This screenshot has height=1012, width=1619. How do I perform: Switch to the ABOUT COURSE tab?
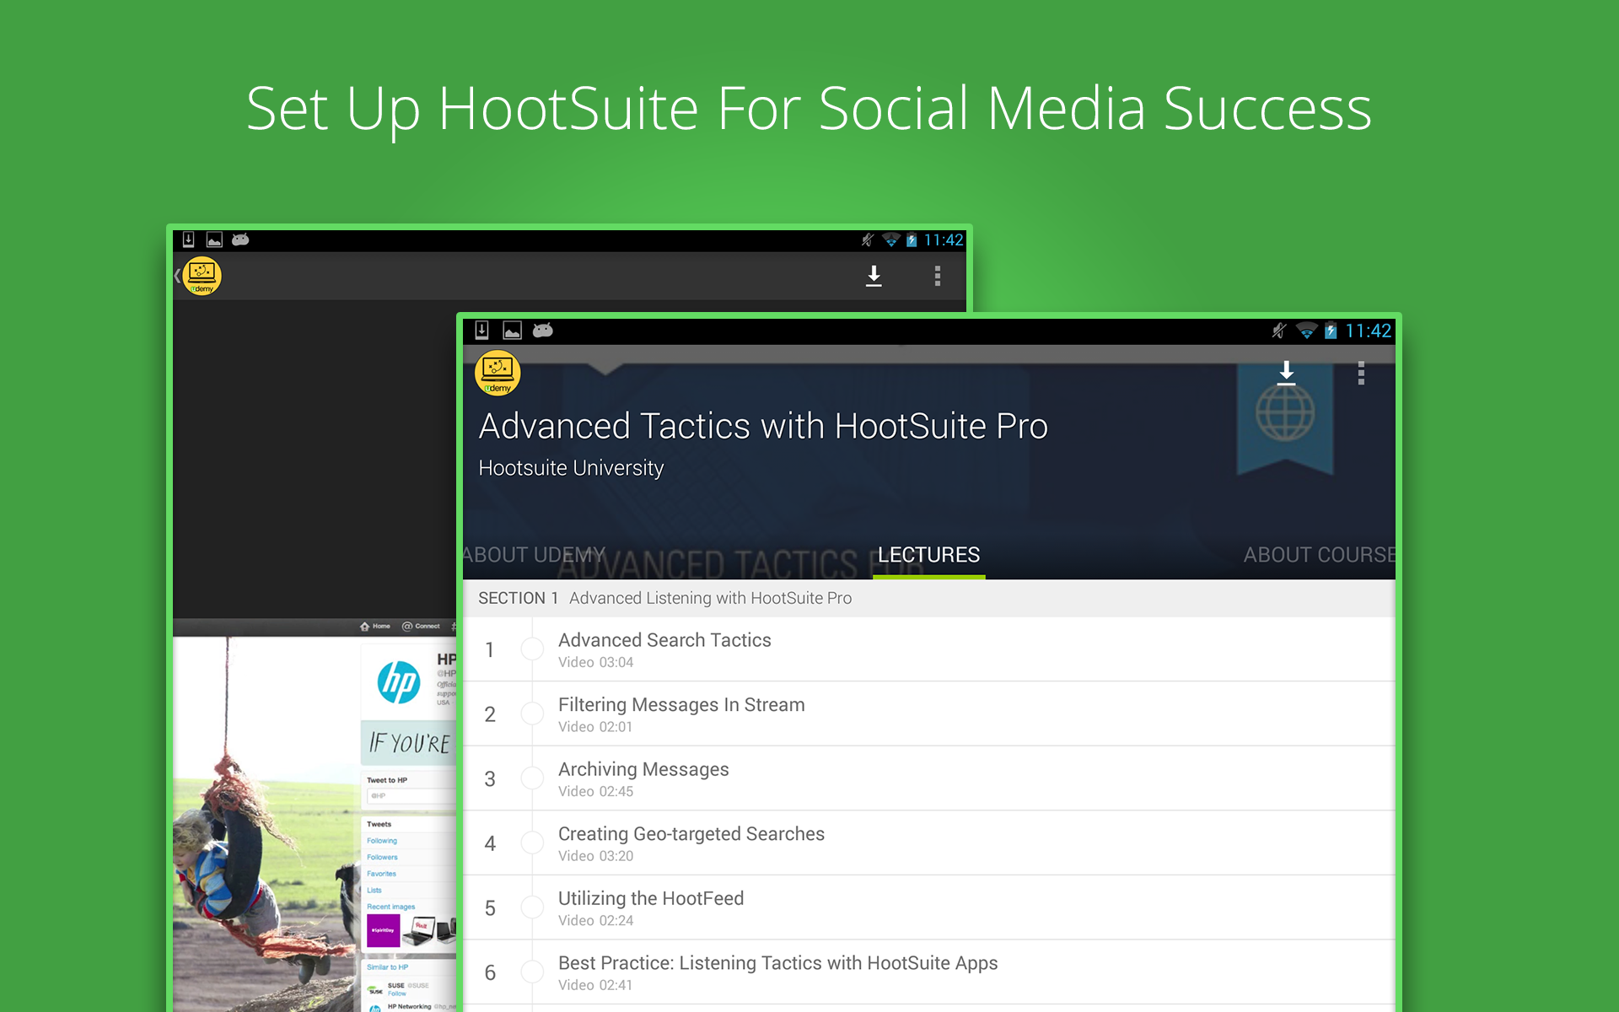pyautogui.click(x=1319, y=555)
